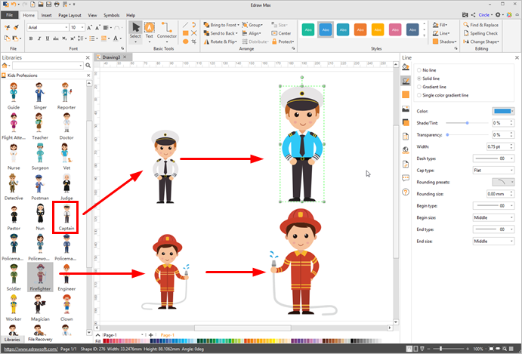Choose the Firefighter shape in library

pos(39,276)
